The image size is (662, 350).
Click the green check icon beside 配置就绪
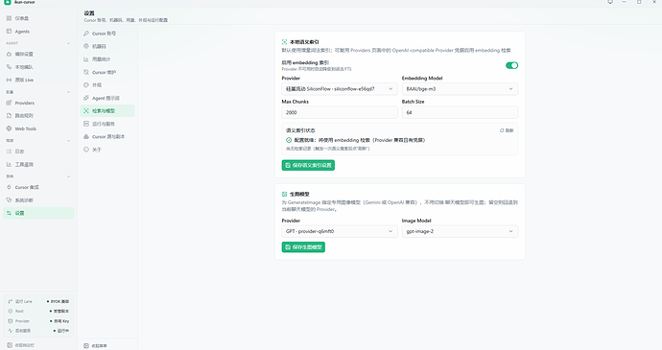289,140
